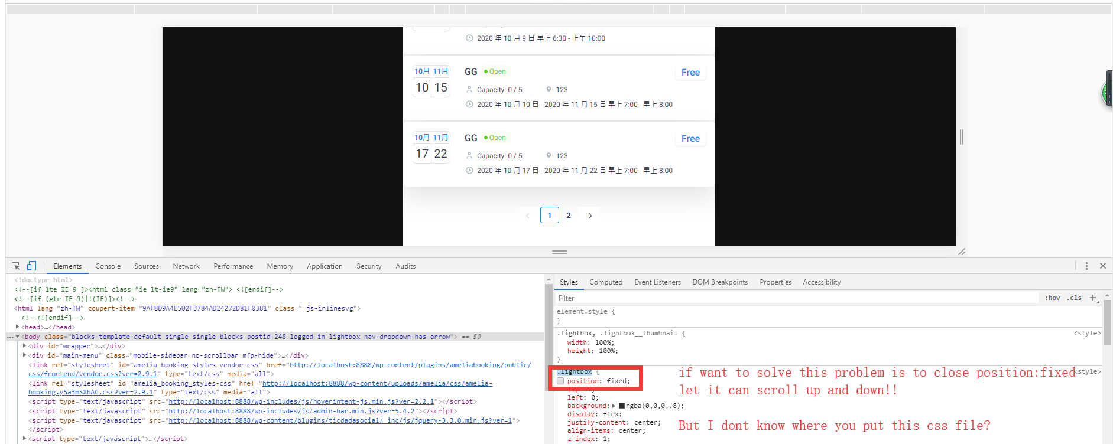Switch to the Console tab

[108, 266]
